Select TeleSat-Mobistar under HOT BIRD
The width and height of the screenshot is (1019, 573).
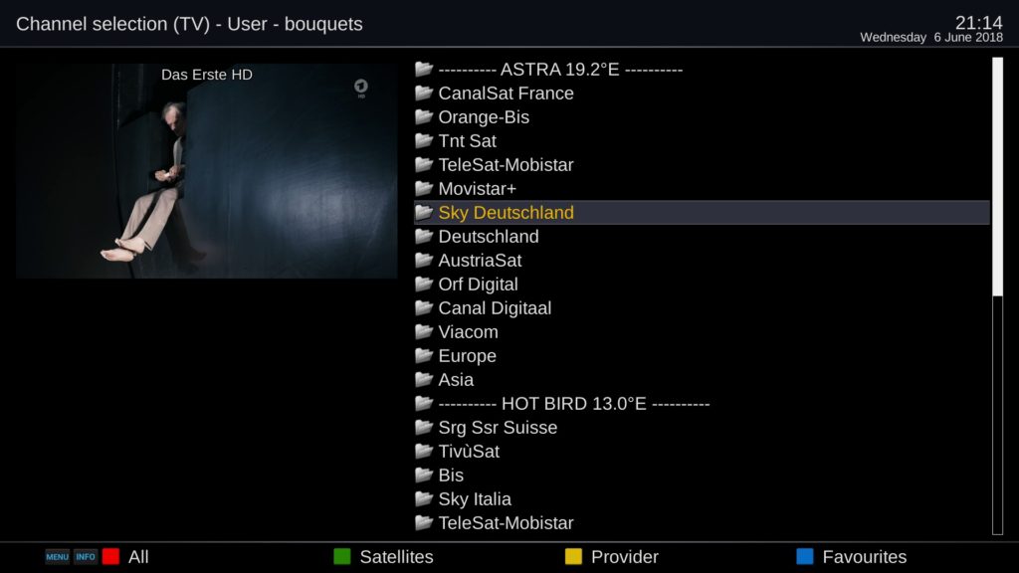702,523
